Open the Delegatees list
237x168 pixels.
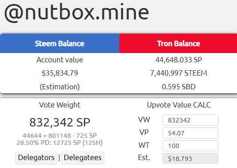(x=83, y=157)
